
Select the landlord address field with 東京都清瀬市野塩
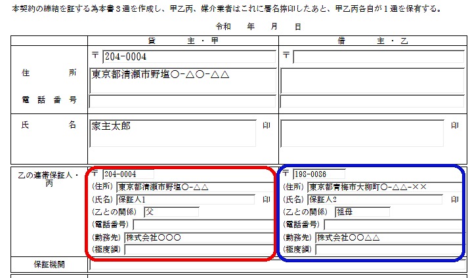click(x=182, y=81)
